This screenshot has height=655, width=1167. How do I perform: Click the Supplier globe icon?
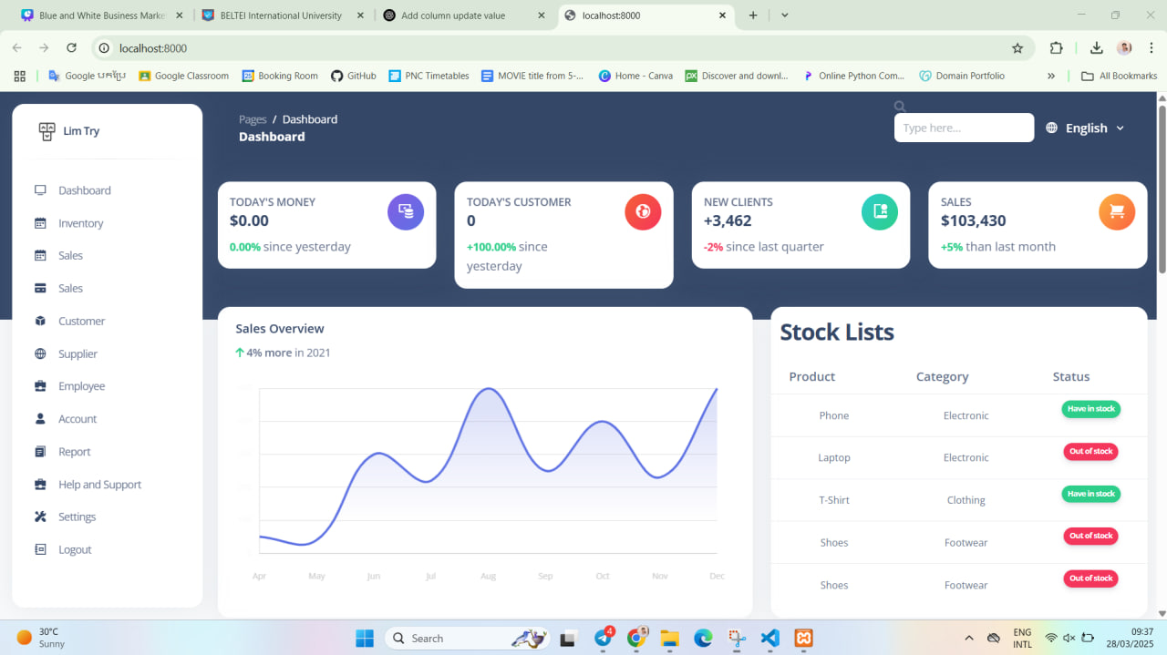[40, 353]
